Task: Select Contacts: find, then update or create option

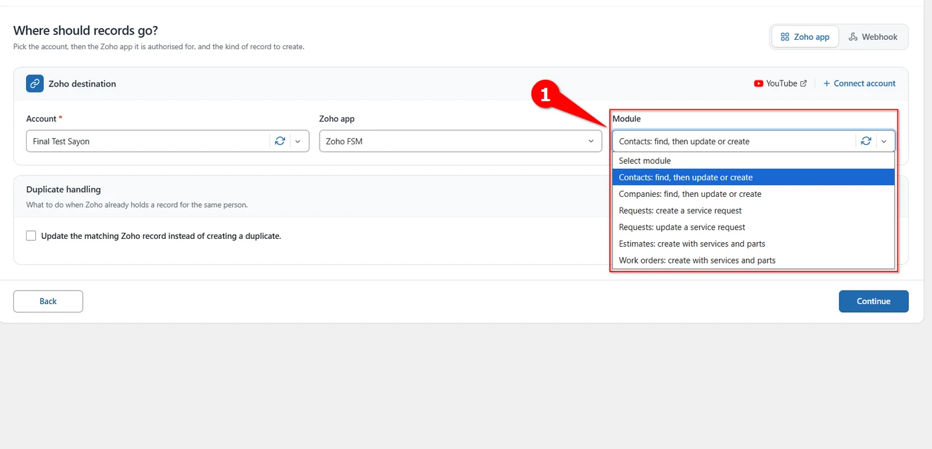Action: click(x=753, y=178)
